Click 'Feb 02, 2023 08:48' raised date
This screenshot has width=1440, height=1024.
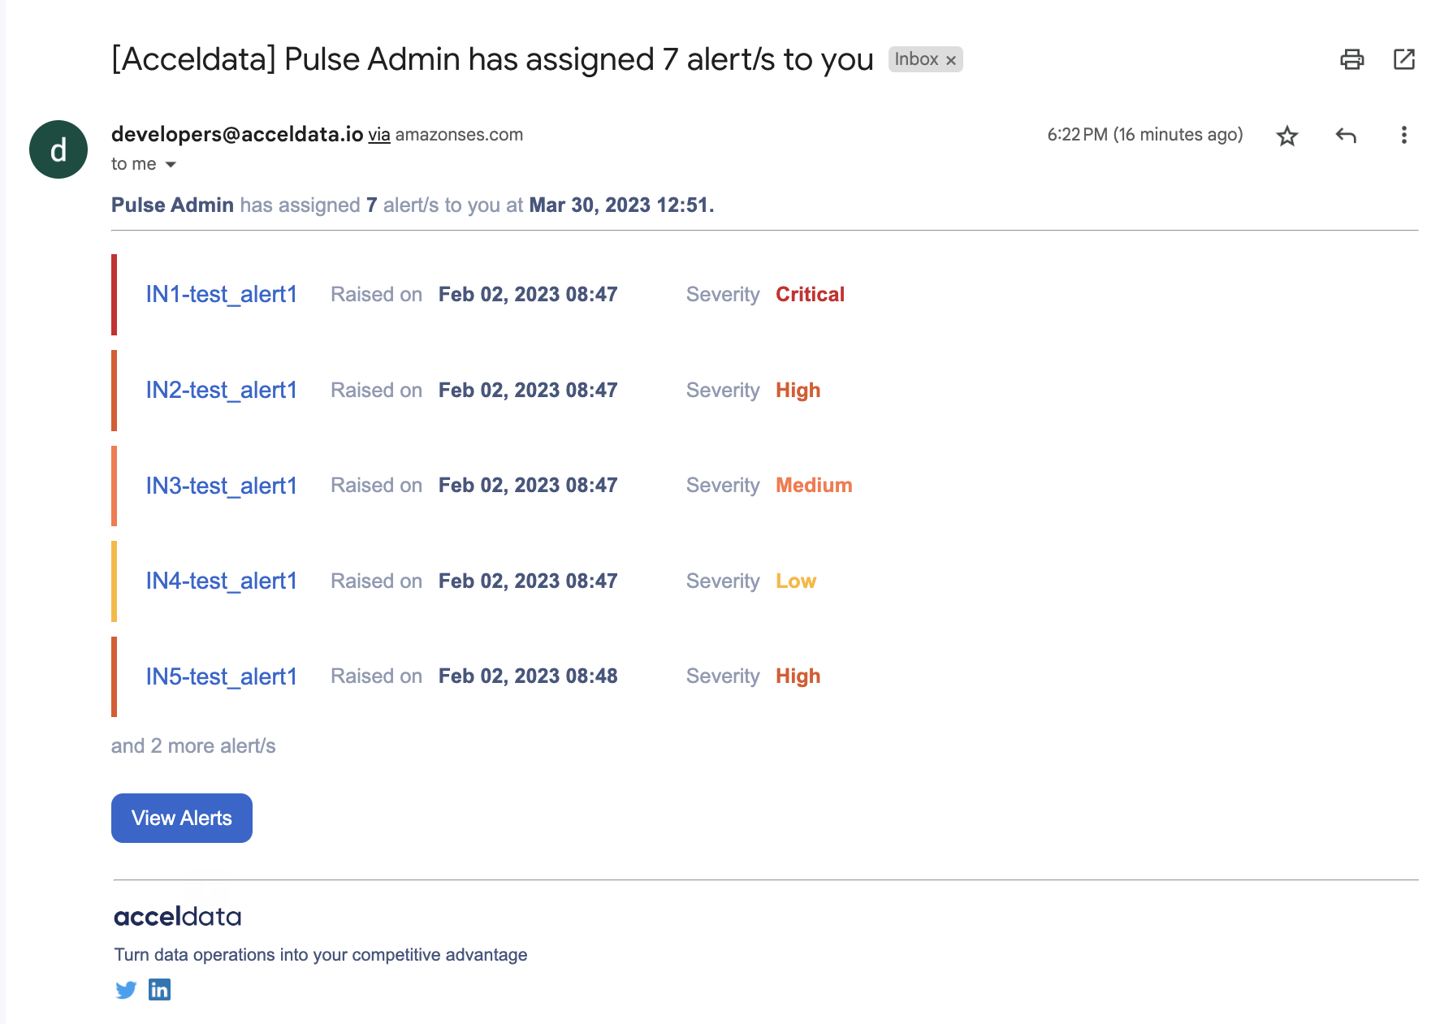point(528,676)
